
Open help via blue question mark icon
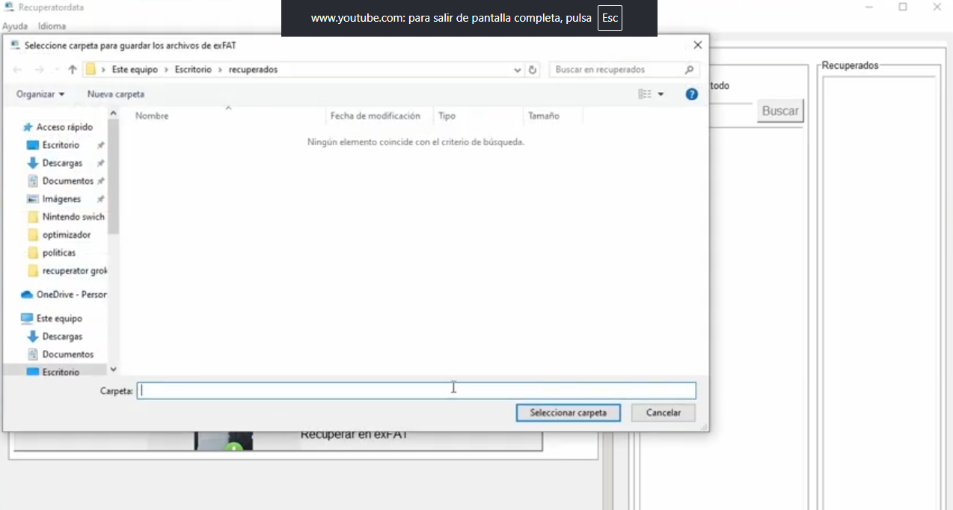(x=691, y=94)
